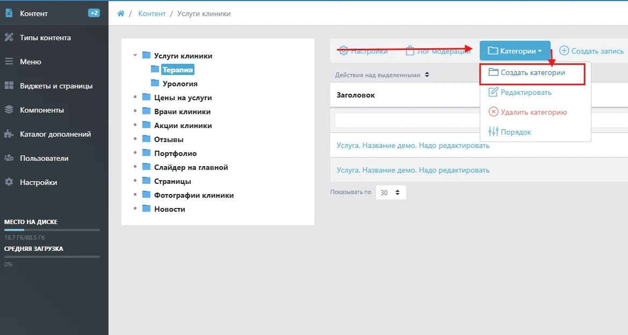Image resolution: width=628 pixels, height=335 pixels.
Task: Open Показывать по rows selector
Action: pyautogui.click(x=391, y=192)
